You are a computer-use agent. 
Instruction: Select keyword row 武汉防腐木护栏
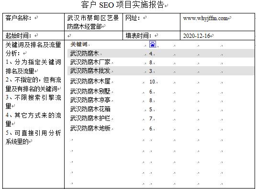coord(161,118)
